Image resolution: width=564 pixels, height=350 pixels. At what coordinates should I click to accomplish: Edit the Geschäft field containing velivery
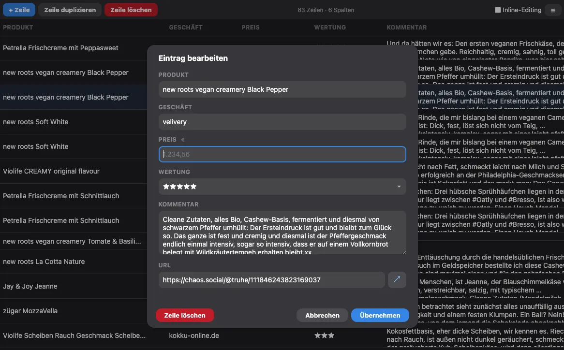pos(282,122)
